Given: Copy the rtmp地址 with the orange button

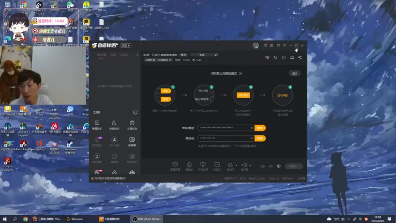Looking at the screenshot, I should pos(260,128).
